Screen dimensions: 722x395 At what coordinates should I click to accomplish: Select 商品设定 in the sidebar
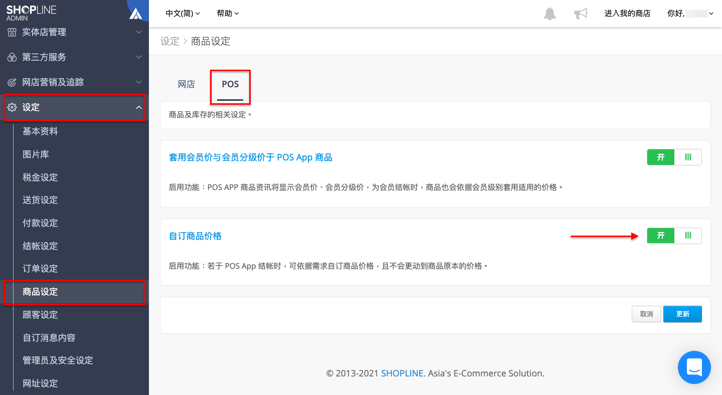tap(40, 292)
